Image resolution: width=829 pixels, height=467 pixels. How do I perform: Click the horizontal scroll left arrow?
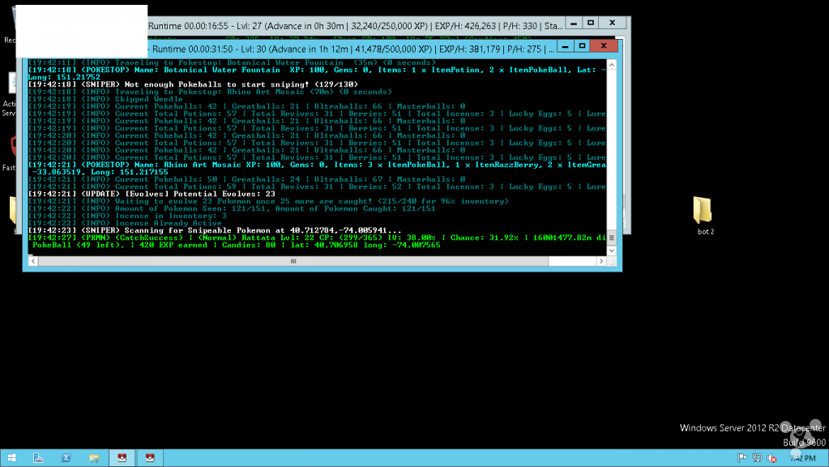click(33, 261)
